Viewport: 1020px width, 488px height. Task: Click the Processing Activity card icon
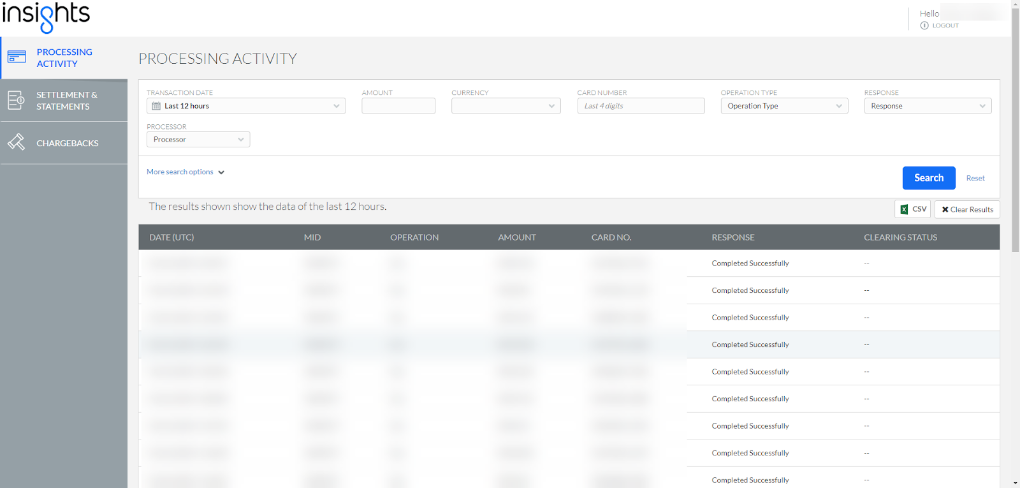17,57
